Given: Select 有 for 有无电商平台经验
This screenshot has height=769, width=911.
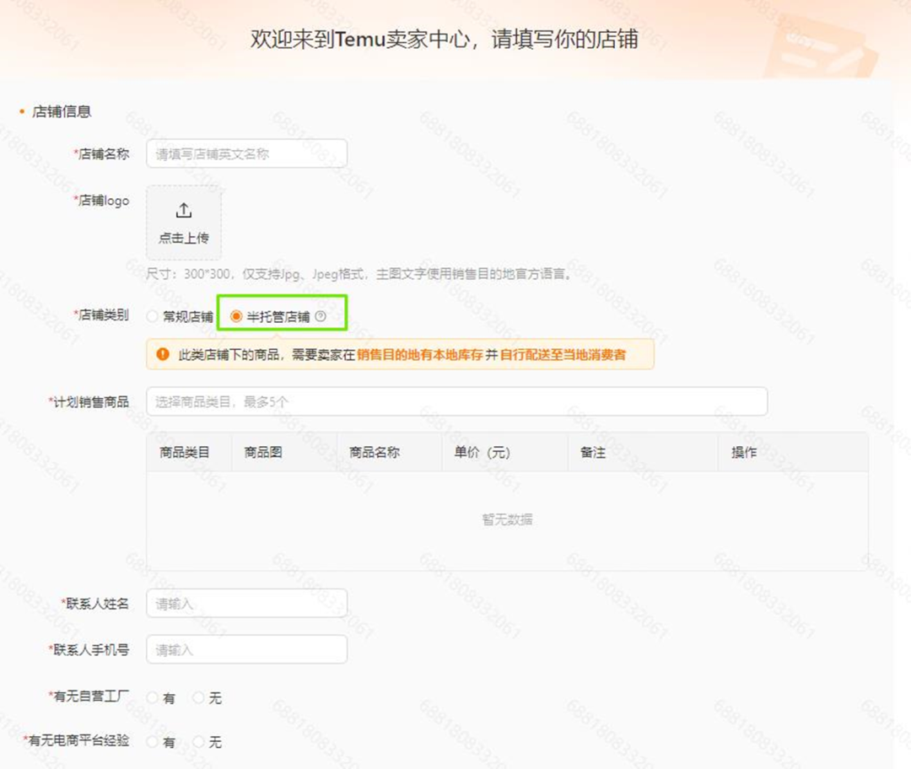Looking at the screenshot, I should (x=152, y=743).
